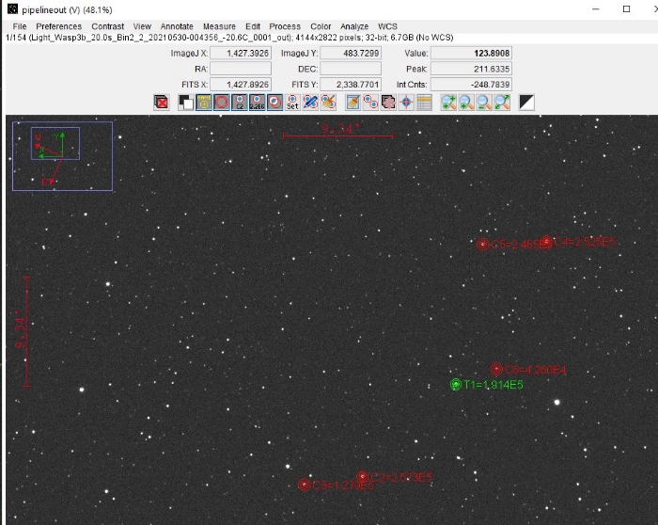Click the astrometry crosshair target icon
Image resolution: width=658 pixels, height=525 pixels.
click(406, 103)
